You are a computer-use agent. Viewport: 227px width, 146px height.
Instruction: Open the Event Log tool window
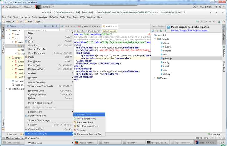(214, 134)
